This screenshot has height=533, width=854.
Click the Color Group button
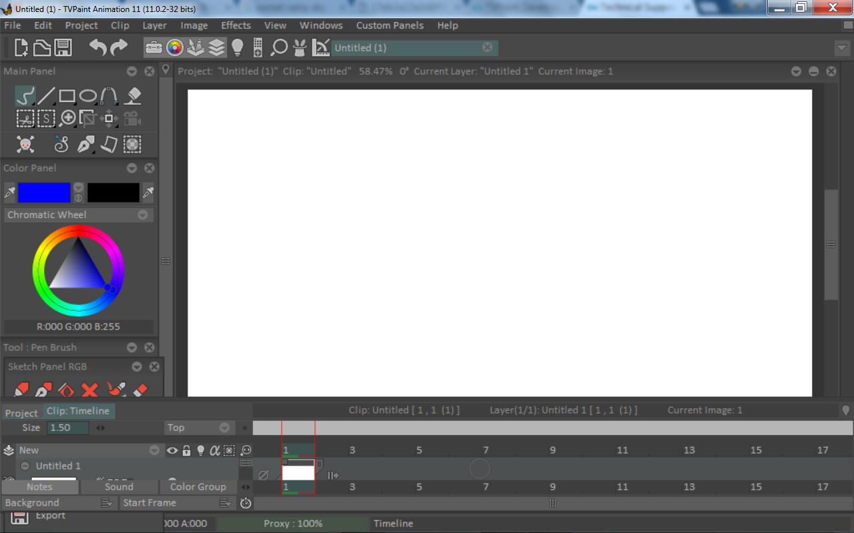198,487
